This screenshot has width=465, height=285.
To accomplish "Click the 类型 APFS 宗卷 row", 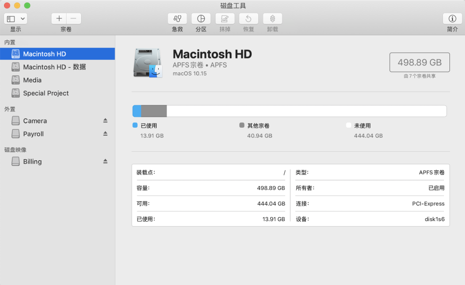I will click(x=370, y=172).
